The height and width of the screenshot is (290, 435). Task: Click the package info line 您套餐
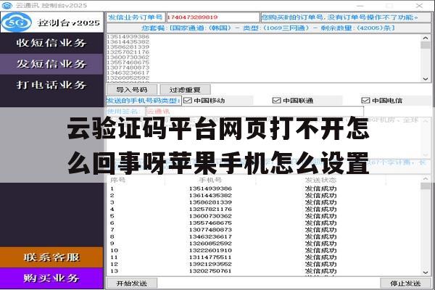[268, 28]
